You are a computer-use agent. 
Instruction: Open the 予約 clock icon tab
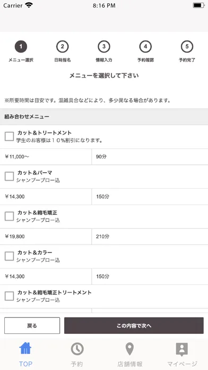tap(77, 349)
